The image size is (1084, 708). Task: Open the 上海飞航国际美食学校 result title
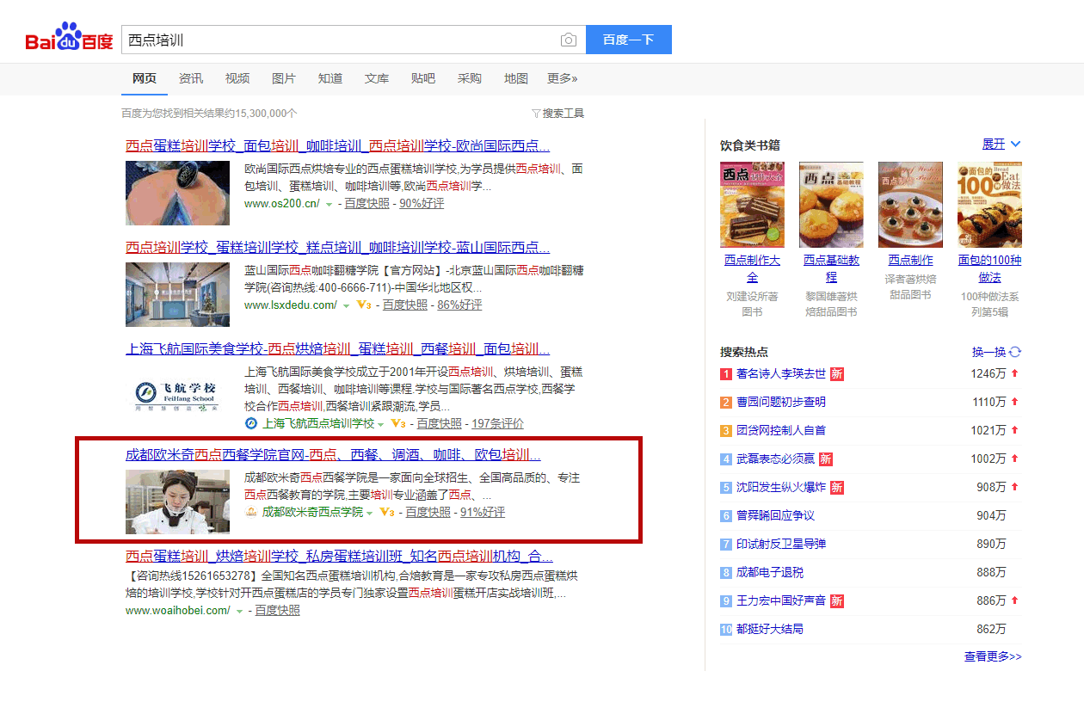point(338,349)
